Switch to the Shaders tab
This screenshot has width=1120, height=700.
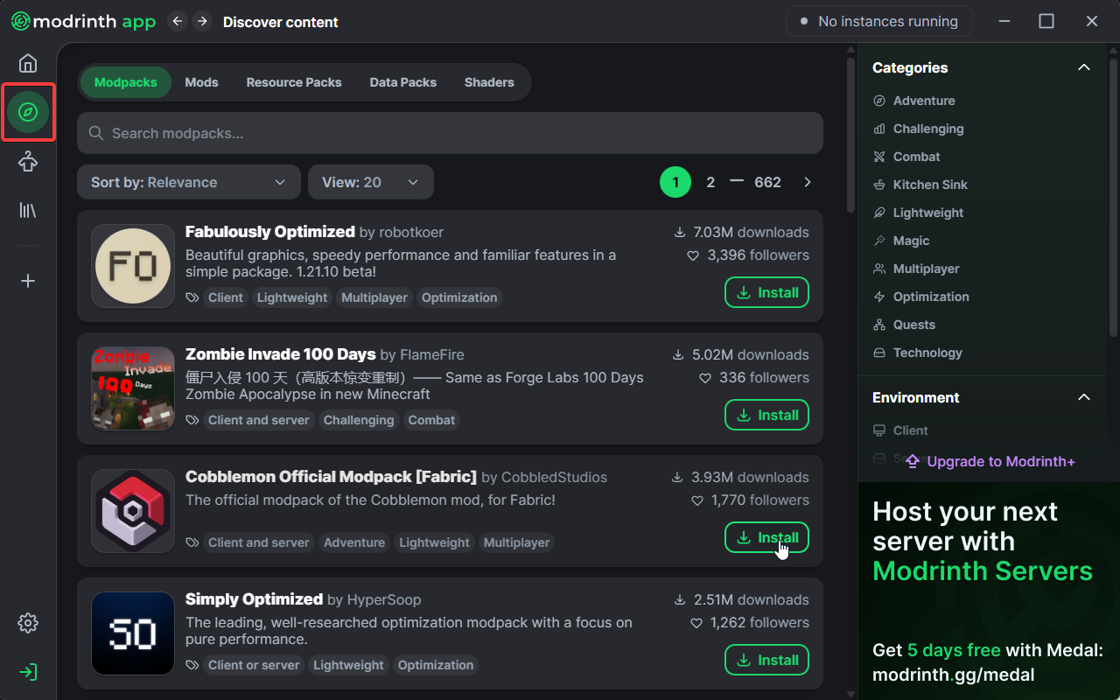[x=489, y=82]
